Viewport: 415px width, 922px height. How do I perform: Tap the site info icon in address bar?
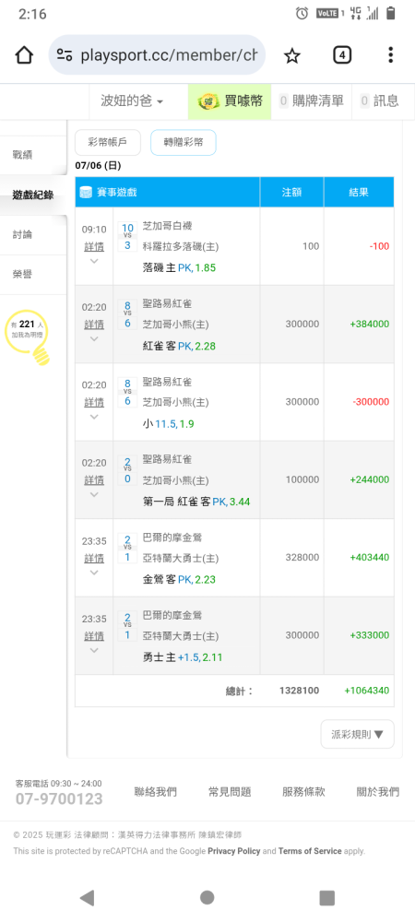click(65, 55)
